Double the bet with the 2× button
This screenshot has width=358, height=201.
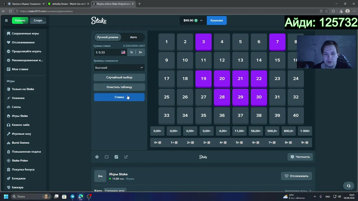click(140, 52)
